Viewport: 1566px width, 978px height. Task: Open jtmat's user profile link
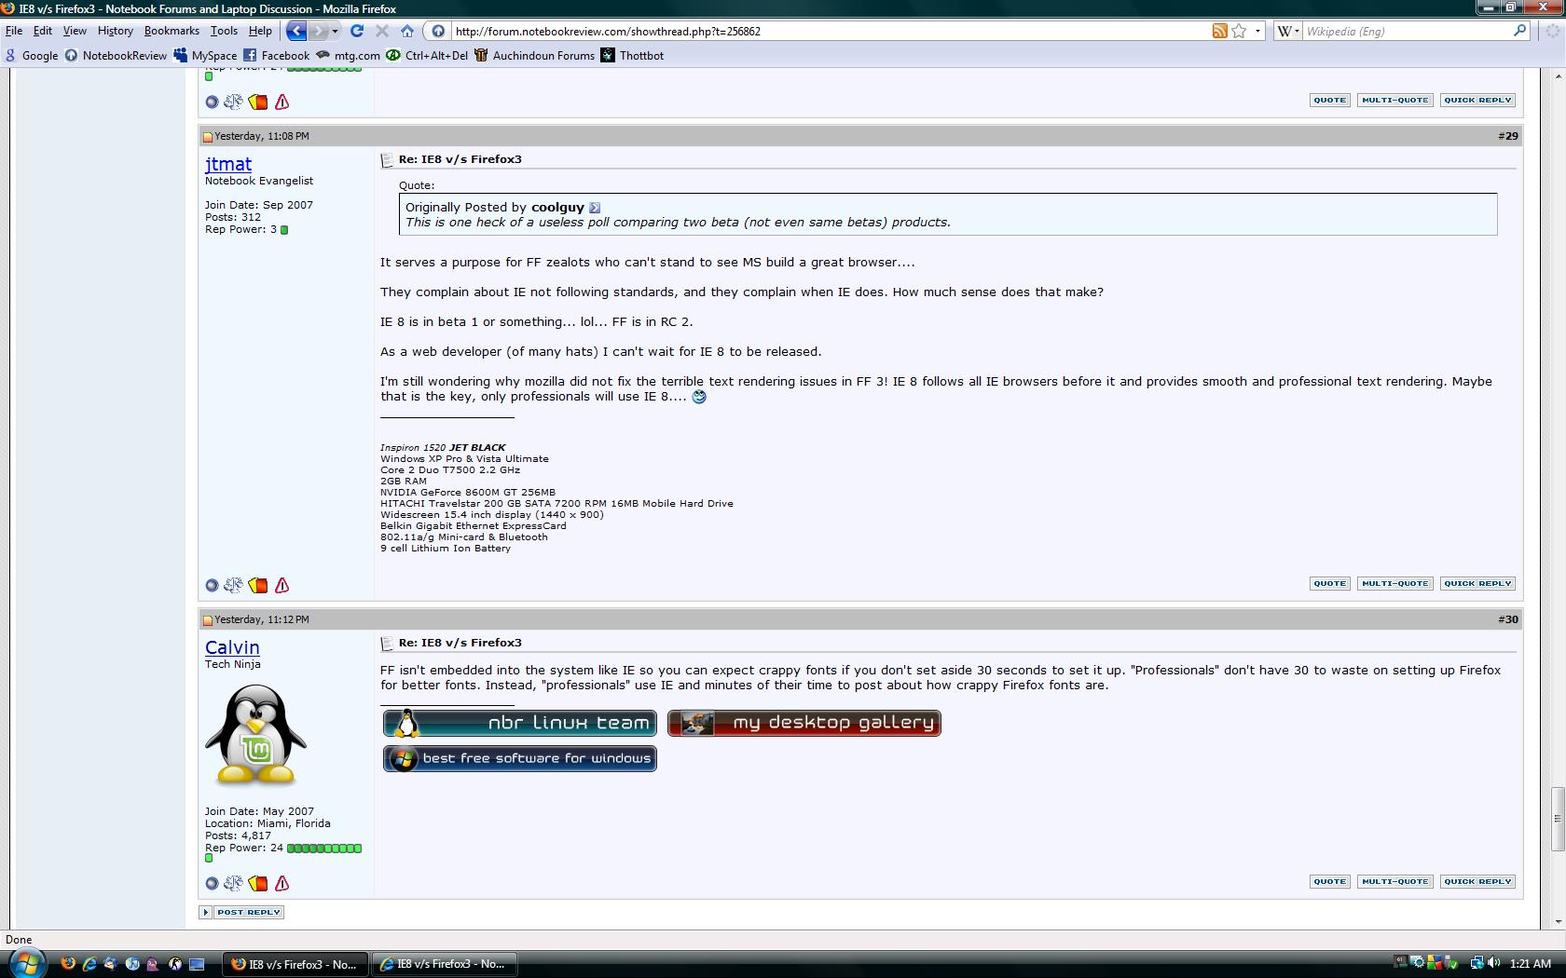click(x=228, y=164)
